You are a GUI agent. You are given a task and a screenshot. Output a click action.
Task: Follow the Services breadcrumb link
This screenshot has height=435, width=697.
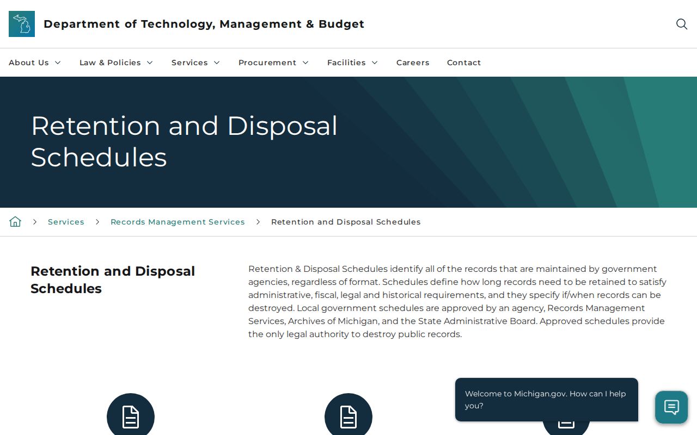(66, 222)
